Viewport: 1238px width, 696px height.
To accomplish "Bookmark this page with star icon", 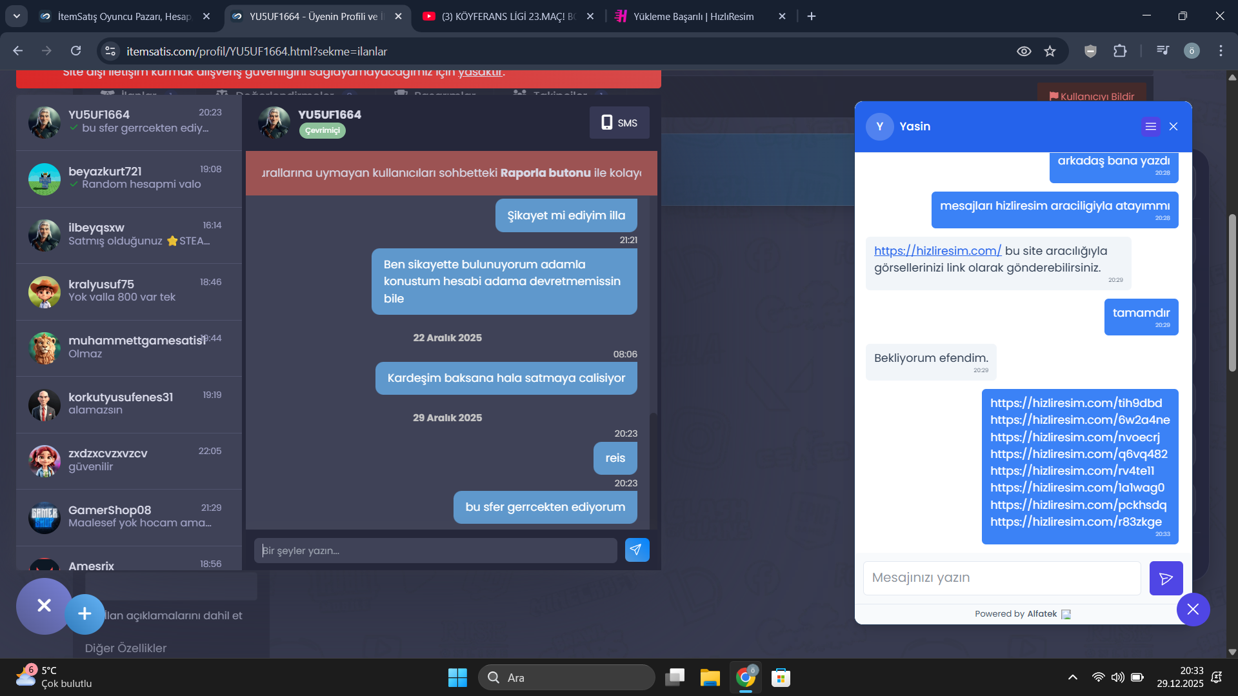I will (x=1050, y=51).
